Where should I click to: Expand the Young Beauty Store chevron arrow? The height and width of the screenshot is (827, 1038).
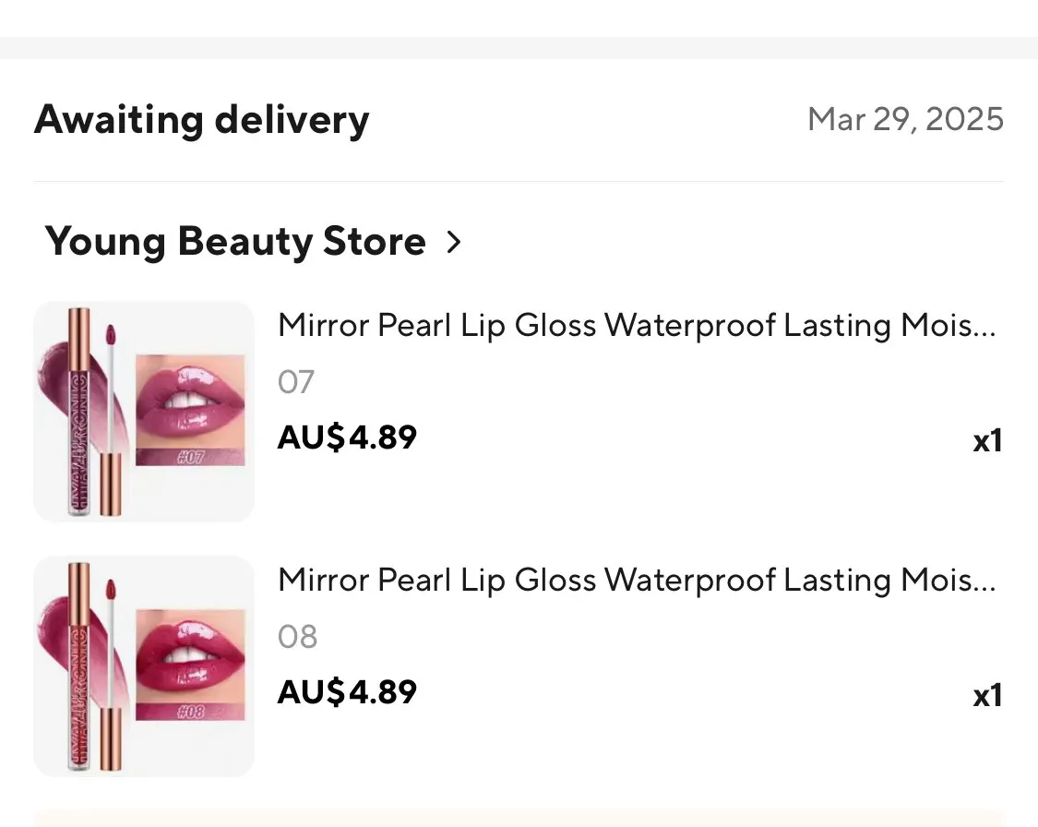coord(453,242)
